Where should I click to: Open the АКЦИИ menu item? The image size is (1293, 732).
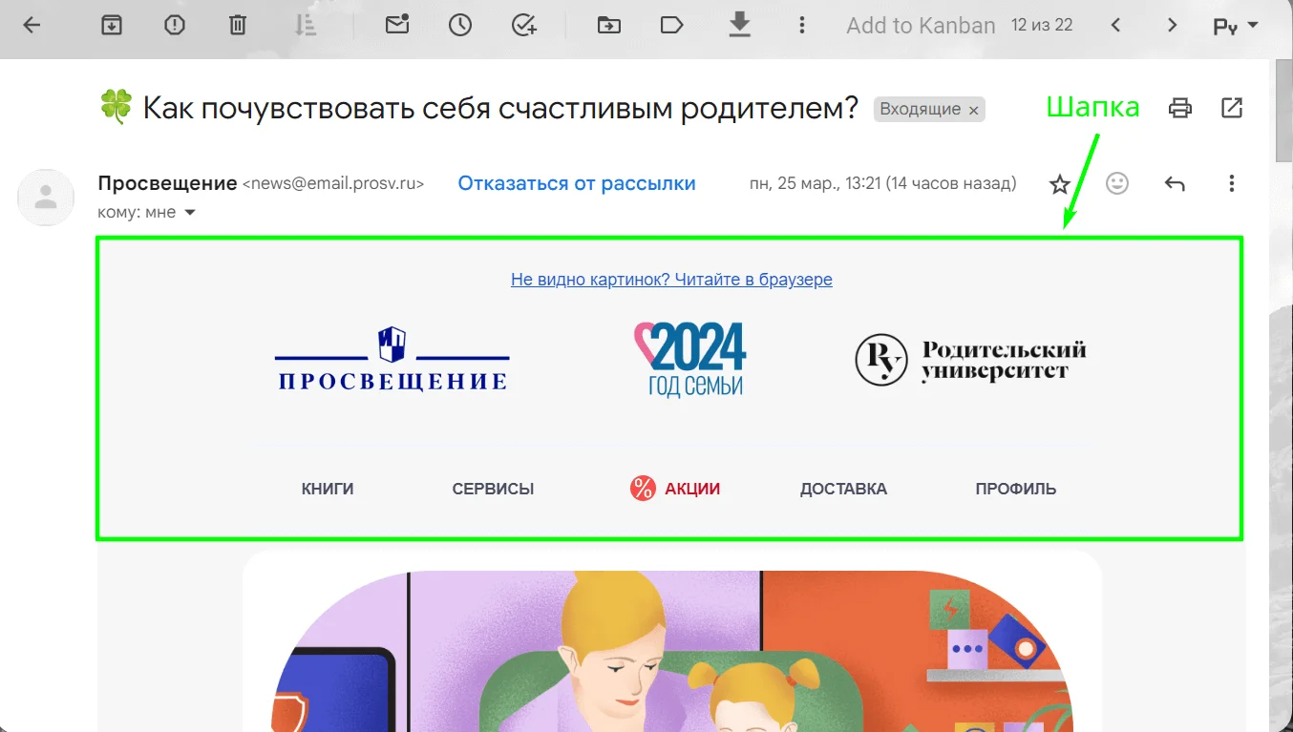click(x=675, y=489)
